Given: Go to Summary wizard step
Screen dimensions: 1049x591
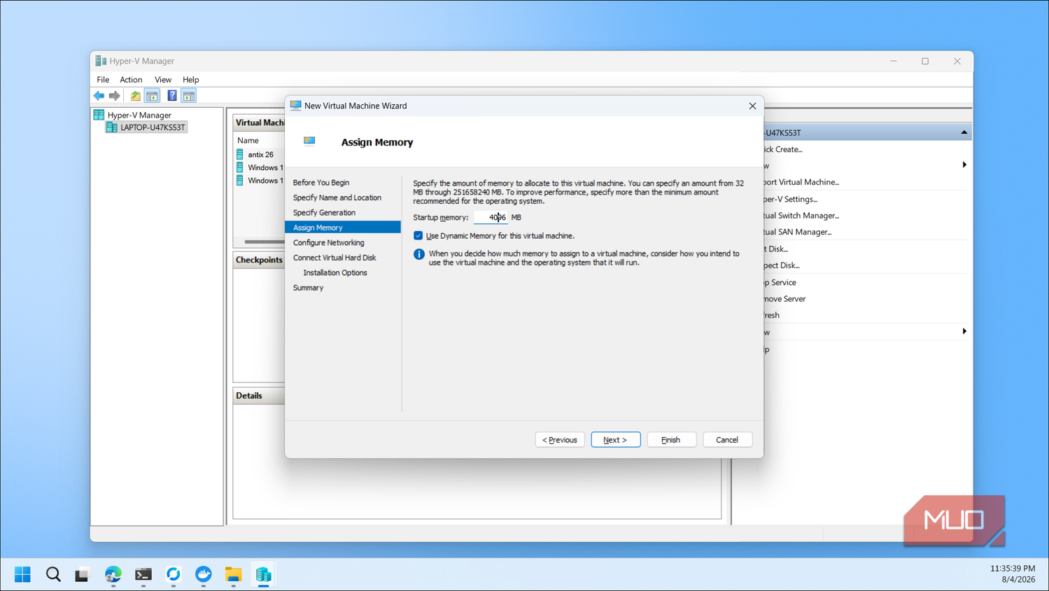Looking at the screenshot, I should [308, 288].
